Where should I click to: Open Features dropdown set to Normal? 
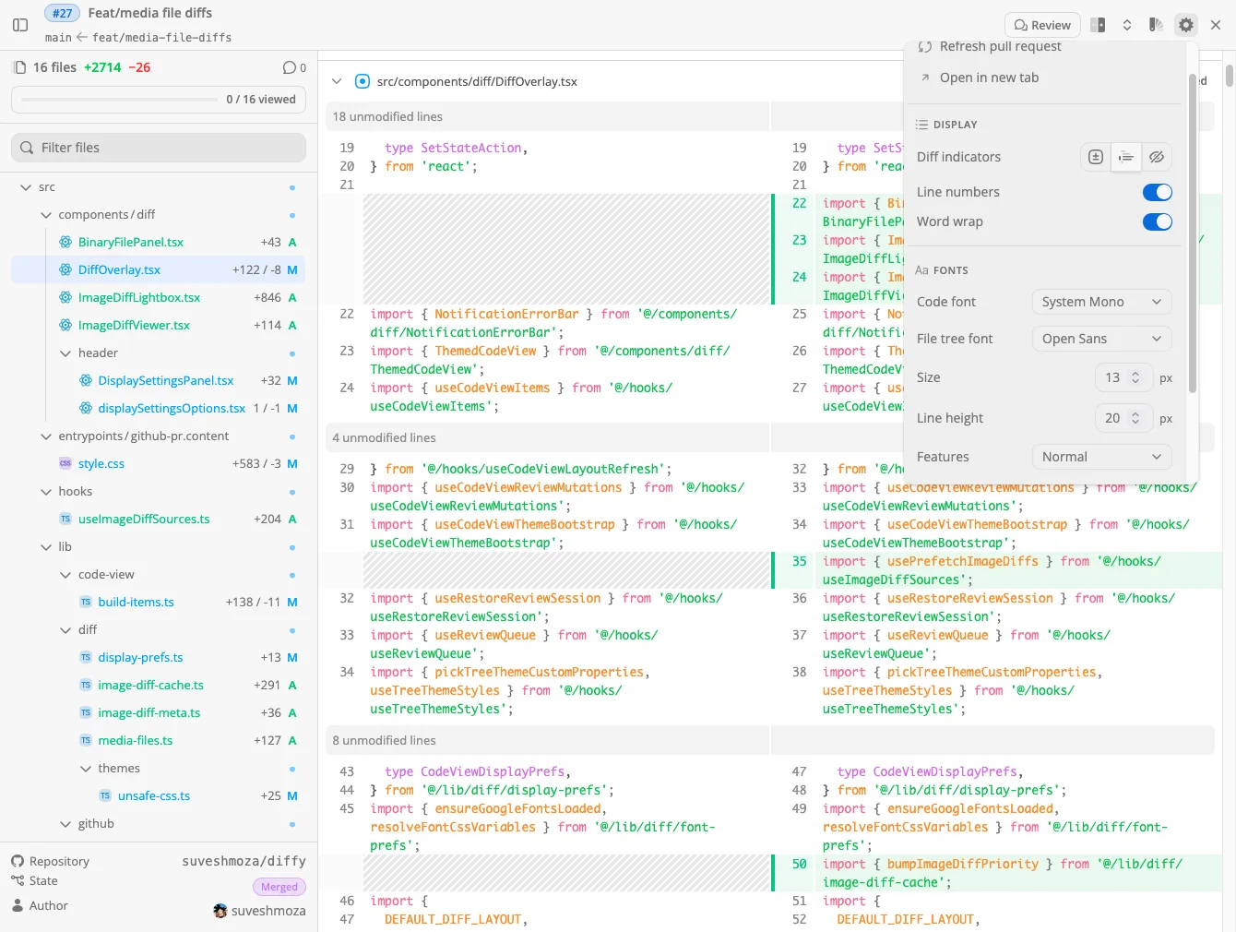pyautogui.click(x=1102, y=457)
